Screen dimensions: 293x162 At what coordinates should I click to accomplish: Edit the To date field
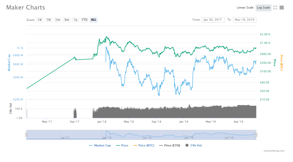(244, 20)
